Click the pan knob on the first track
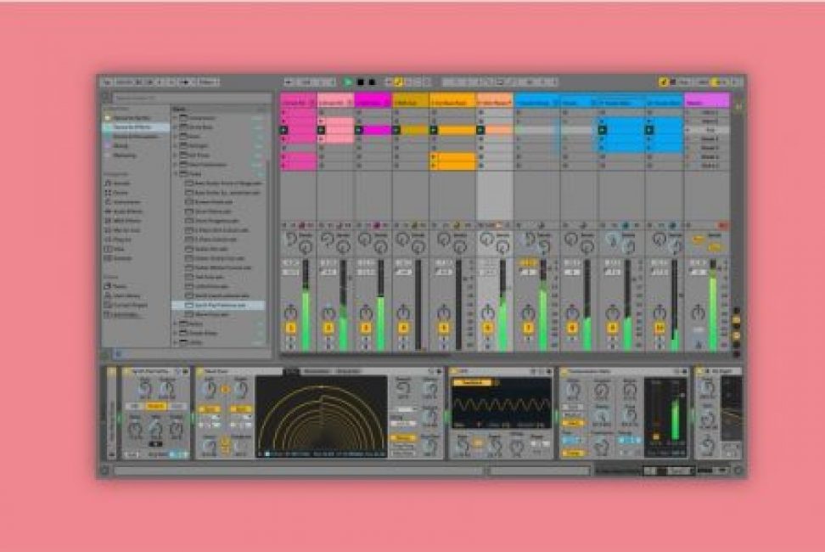This screenshot has height=552, width=825. point(290,313)
